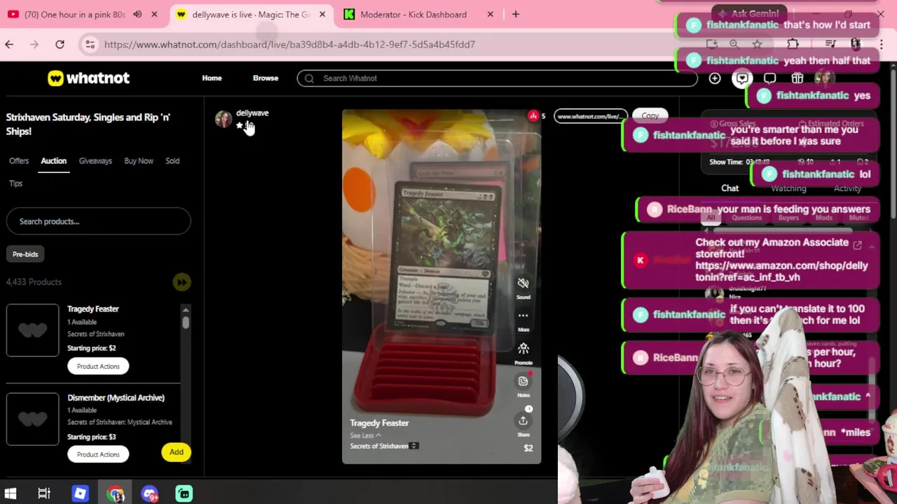Open the messages speech-bubble icon
Screen dimensions: 897x504
click(769, 78)
